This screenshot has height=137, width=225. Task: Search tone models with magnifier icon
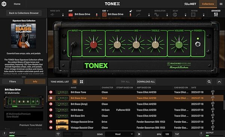pyautogui.click(x=209, y=82)
